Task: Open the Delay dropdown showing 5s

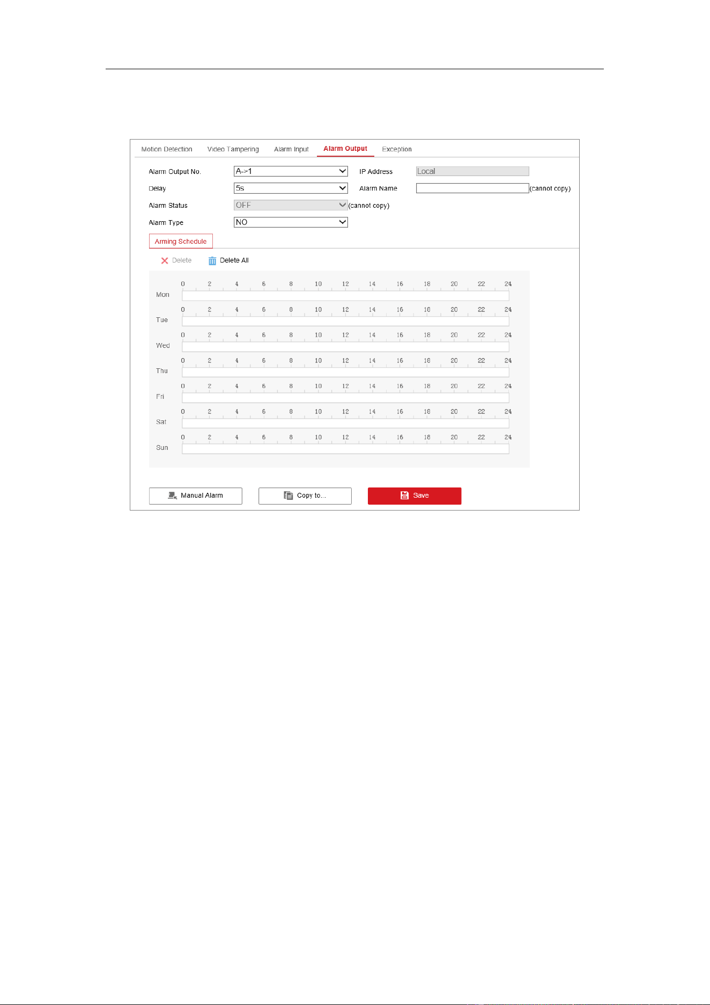Action: (291, 188)
